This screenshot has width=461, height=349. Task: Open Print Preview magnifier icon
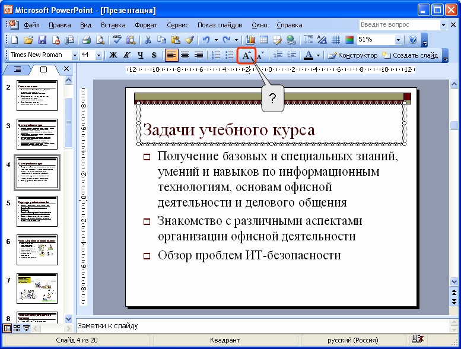[x=100, y=39]
